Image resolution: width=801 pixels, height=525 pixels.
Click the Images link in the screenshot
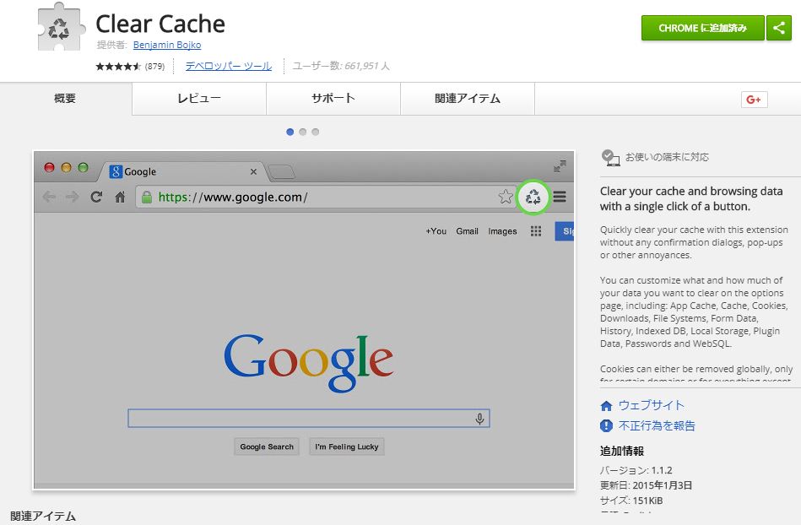[x=503, y=231]
